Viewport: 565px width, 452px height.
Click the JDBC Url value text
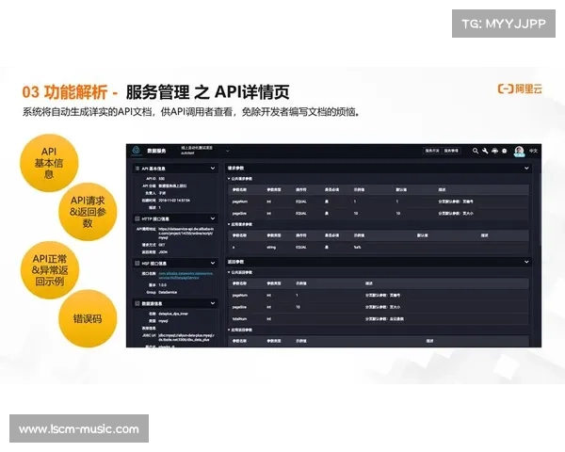point(186,337)
